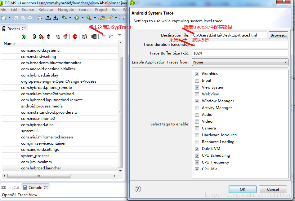Toggle the CPU Frequency checkbox
This screenshot has width=295, height=201.
click(197, 162)
